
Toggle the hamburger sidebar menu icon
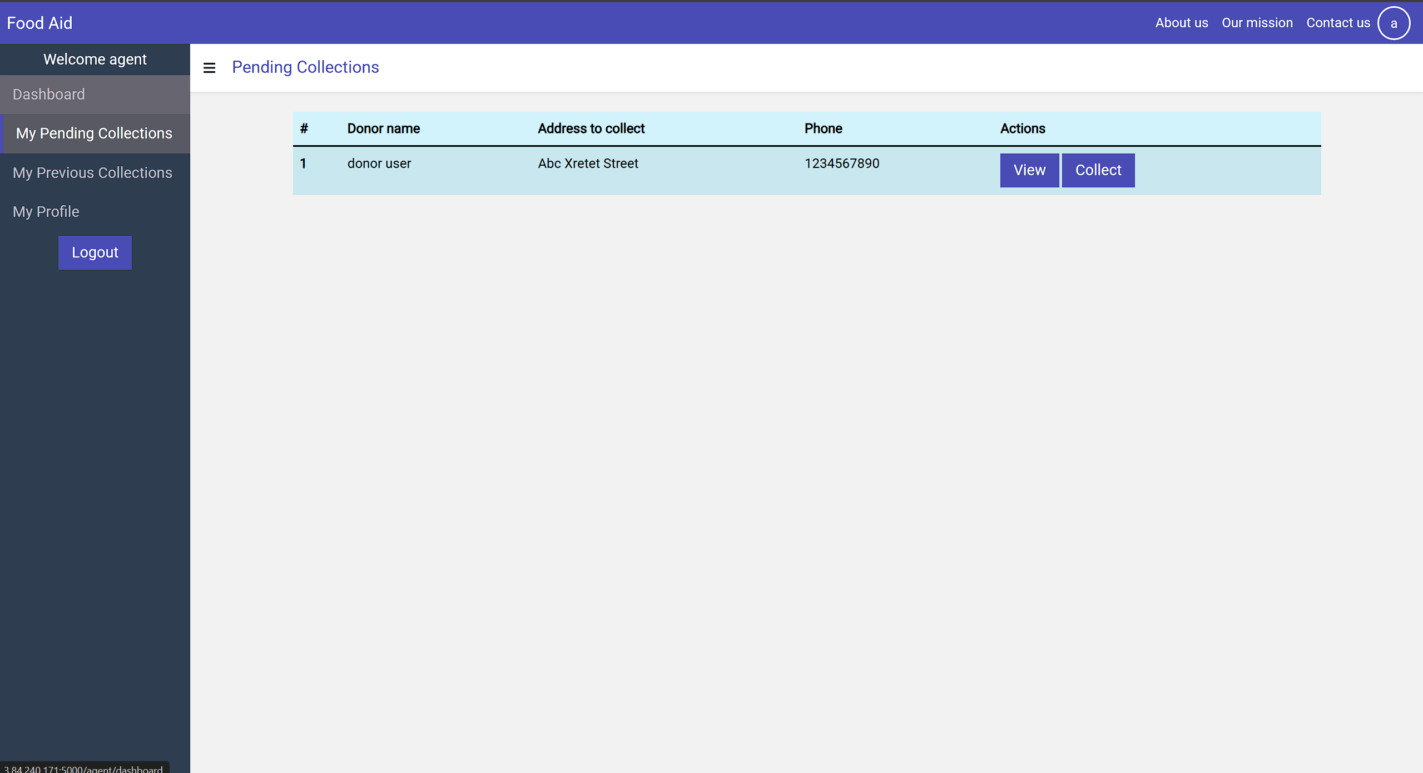[x=209, y=68]
